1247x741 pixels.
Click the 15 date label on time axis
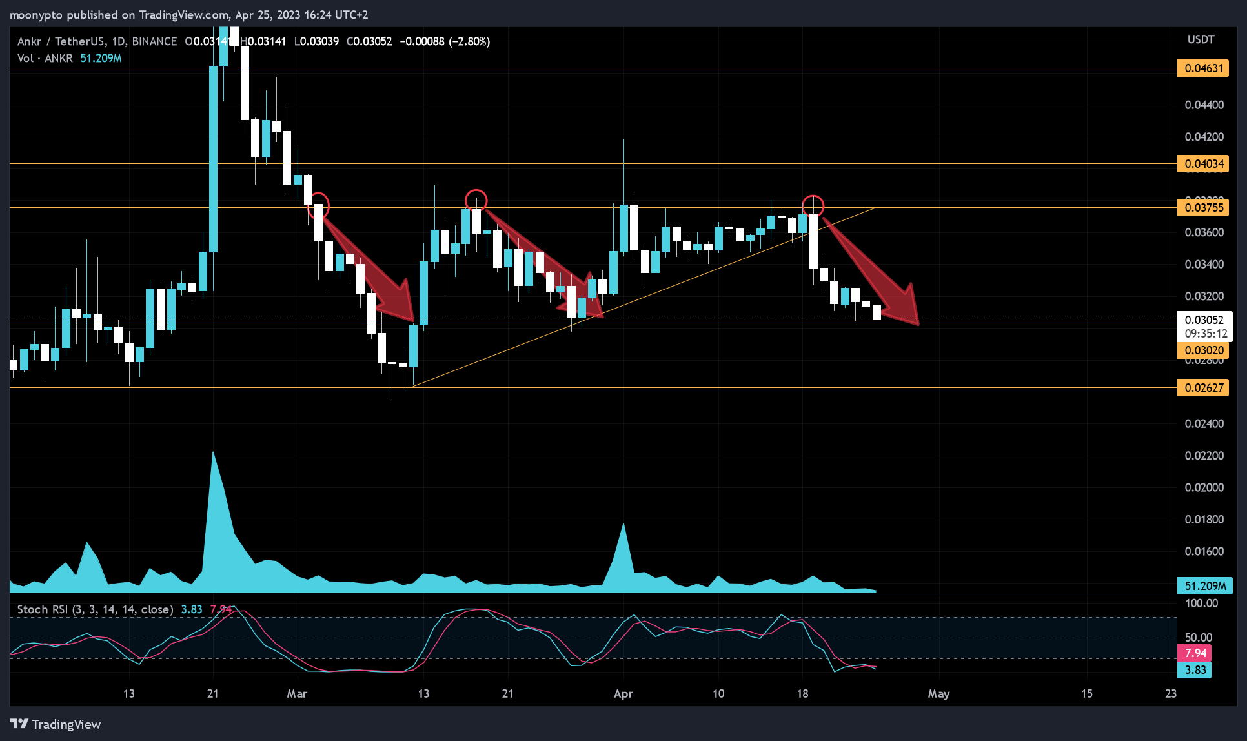(1087, 694)
